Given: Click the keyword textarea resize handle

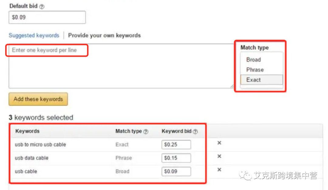Looking at the screenshot, I should tap(231, 87).
